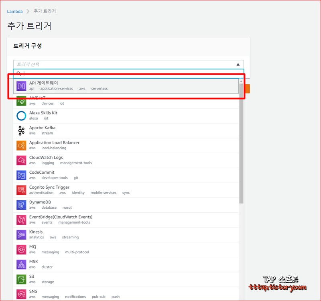Click the Cognito Sync Trigger icon
This screenshot has width=321, height=301.
21,190
